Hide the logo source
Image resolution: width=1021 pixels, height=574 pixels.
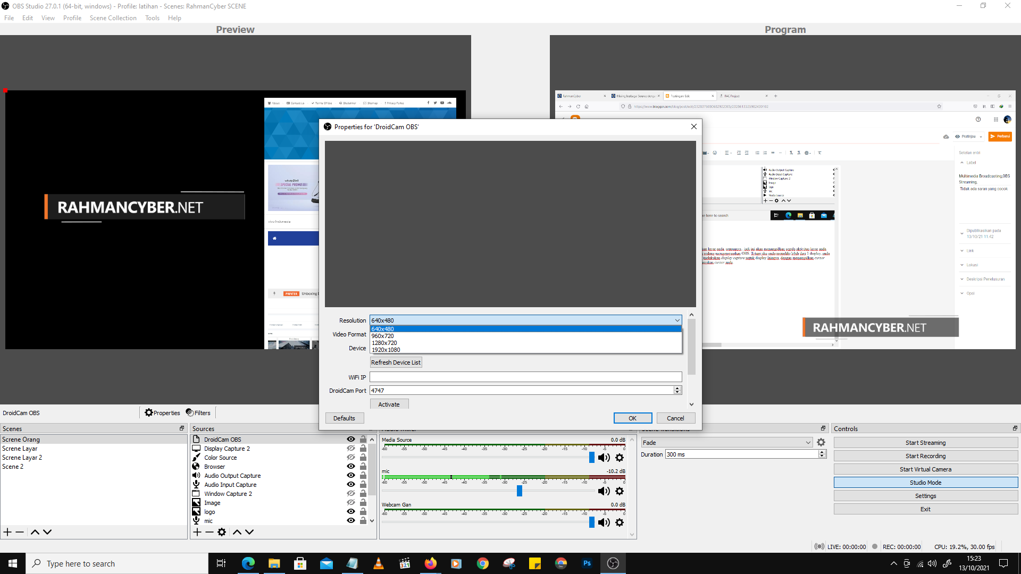point(351,512)
